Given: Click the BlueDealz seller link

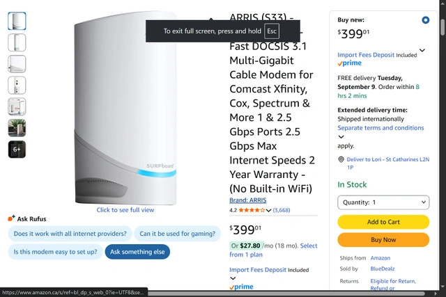Looking at the screenshot, I should pos(384,268).
